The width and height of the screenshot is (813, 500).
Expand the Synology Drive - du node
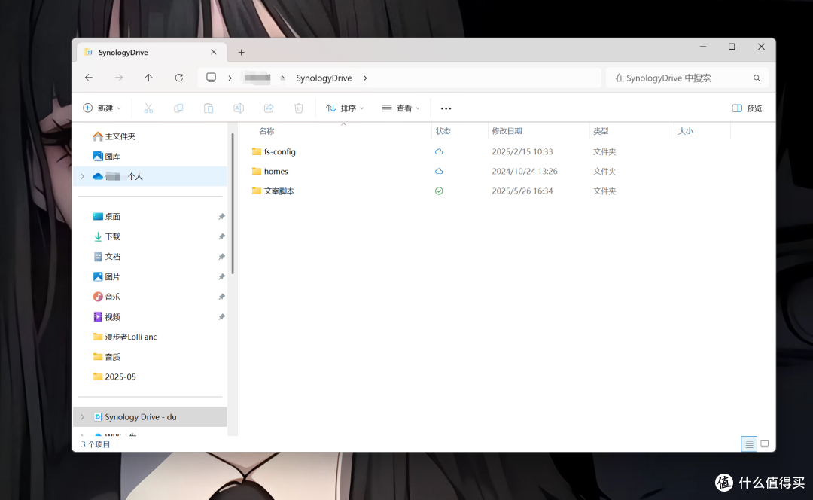(83, 417)
